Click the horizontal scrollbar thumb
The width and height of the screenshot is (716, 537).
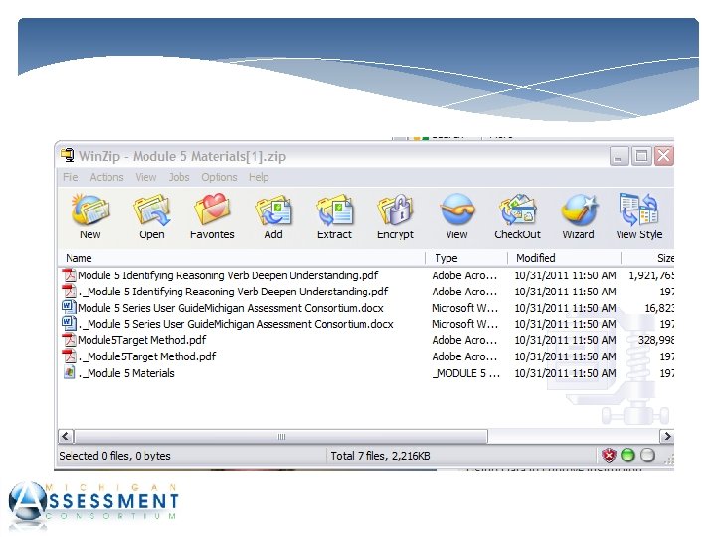tap(280, 436)
